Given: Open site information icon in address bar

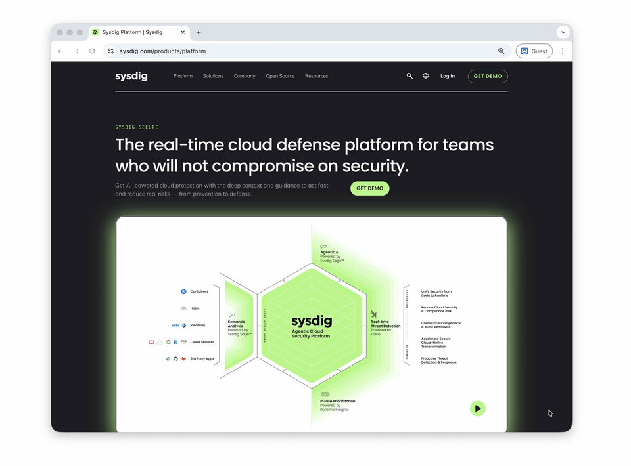Looking at the screenshot, I should pyautogui.click(x=111, y=51).
